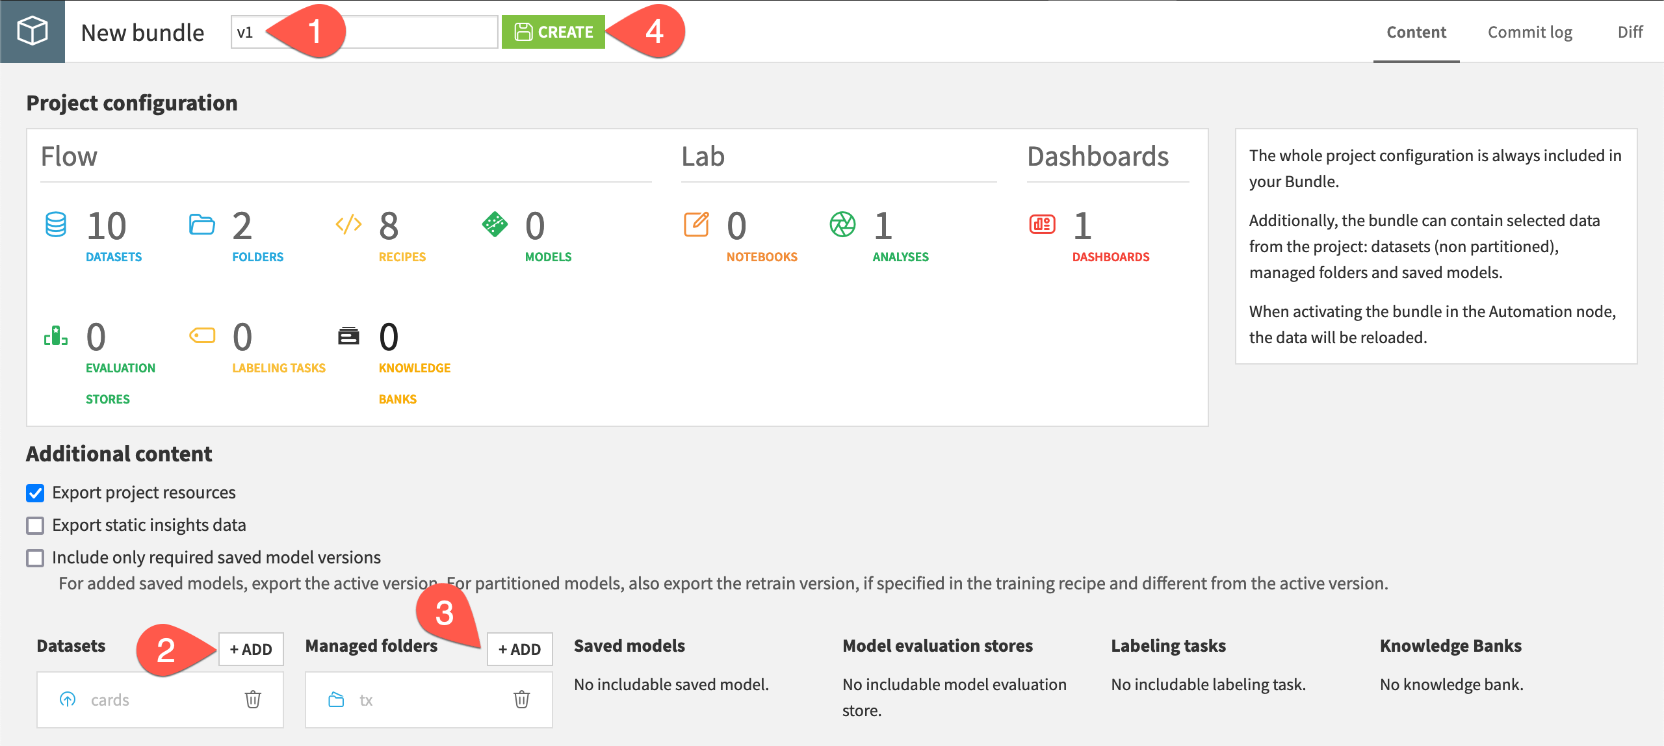The height and width of the screenshot is (746, 1664).
Task: Click the Datasets stack icon
Action: [56, 225]
